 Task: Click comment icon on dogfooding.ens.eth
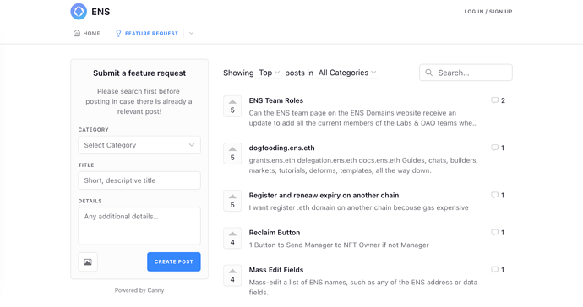click(x=494, y=148)
